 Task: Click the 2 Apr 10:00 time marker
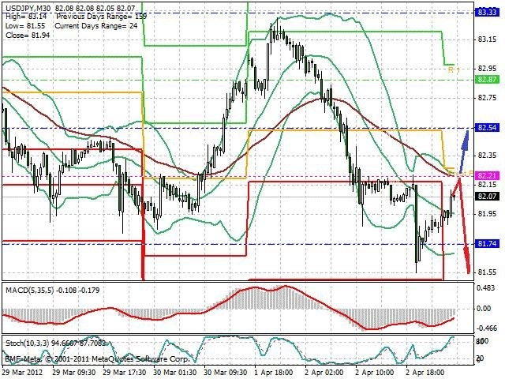tap(374, 373)
